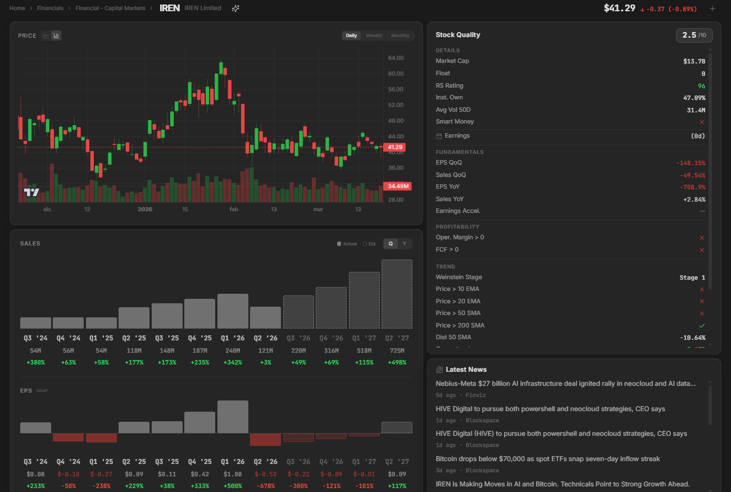Click the IREN ticker symbol in header

pyautogui.click(x=170, y=8)
